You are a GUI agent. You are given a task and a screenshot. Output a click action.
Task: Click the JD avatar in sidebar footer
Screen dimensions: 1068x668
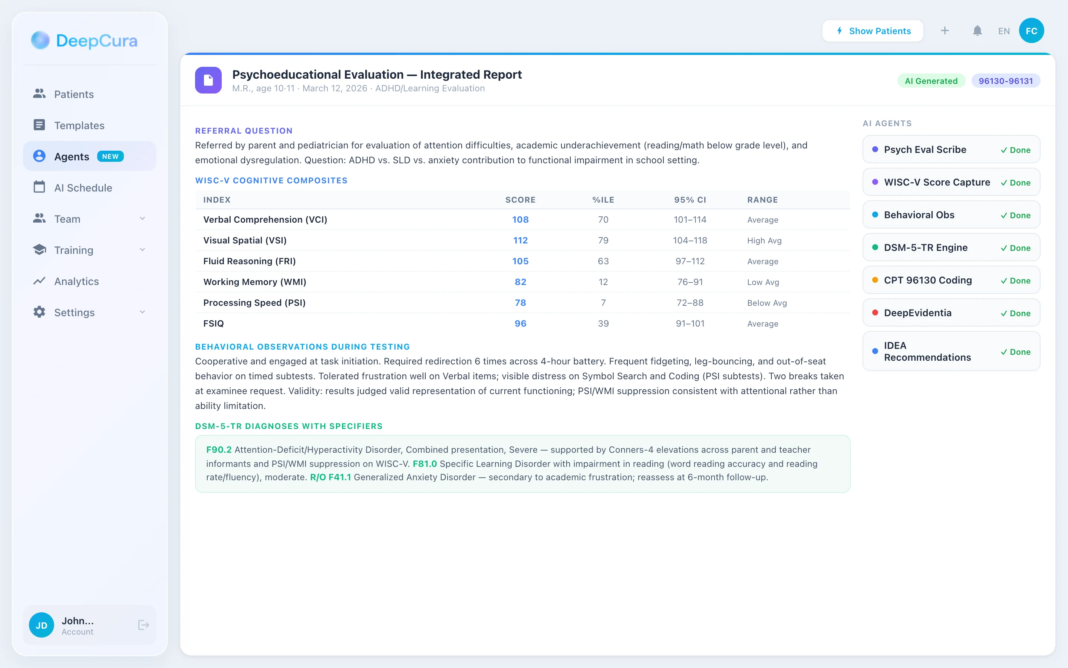42,625
